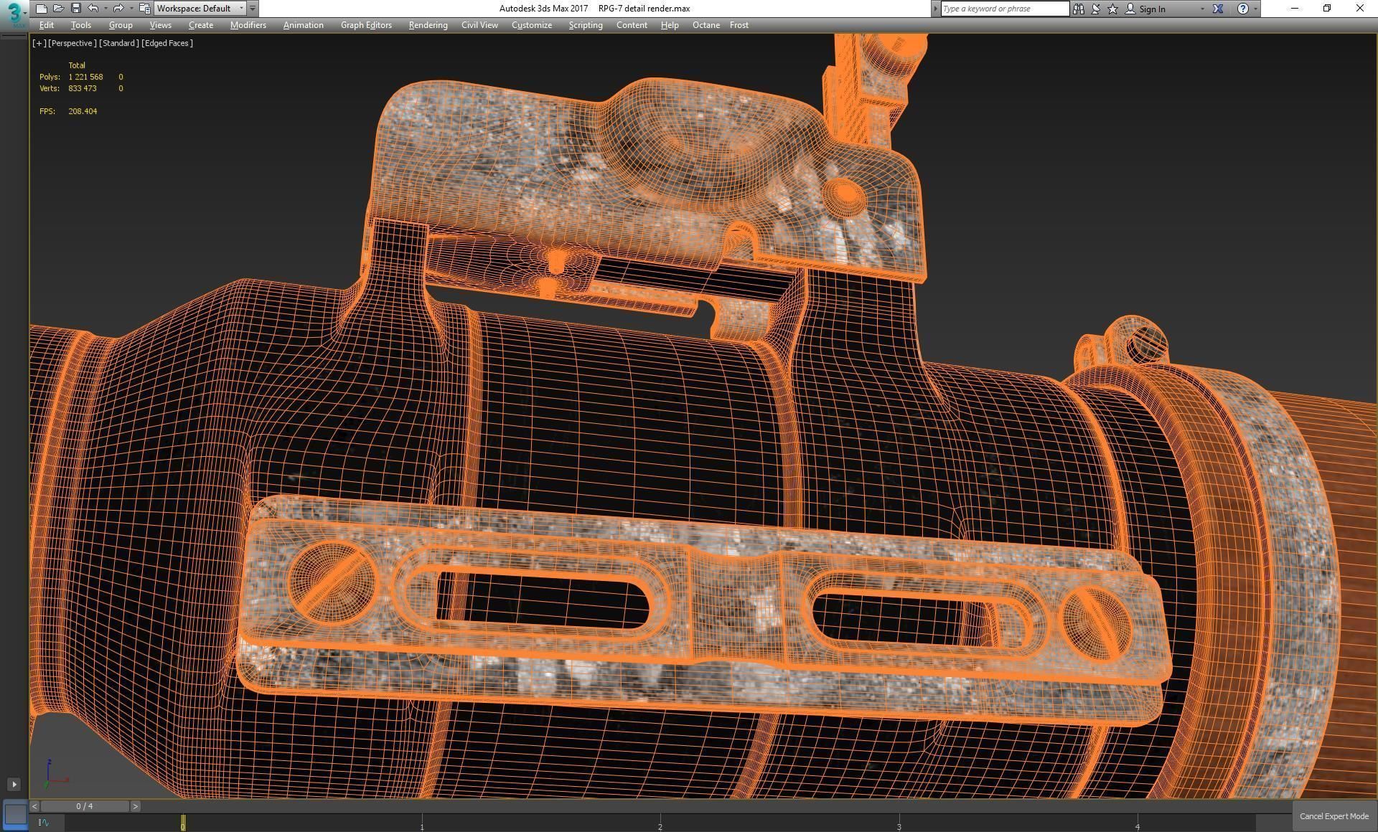Expand the Sign In dropdown arrow
The width and height of the screenshot is (1378, 832).
click(x=1202, y=9)
